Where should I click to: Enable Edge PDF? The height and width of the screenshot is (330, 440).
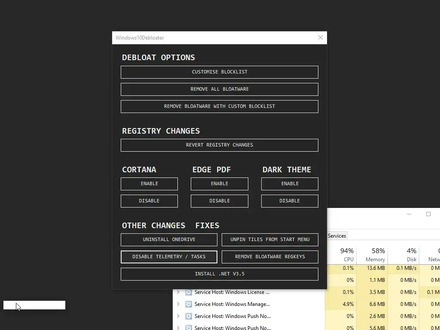[220, 184]
